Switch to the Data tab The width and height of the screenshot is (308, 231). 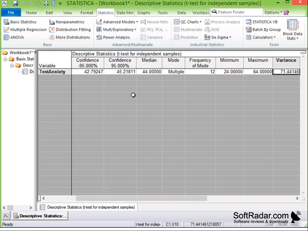(x=181, y=13)
